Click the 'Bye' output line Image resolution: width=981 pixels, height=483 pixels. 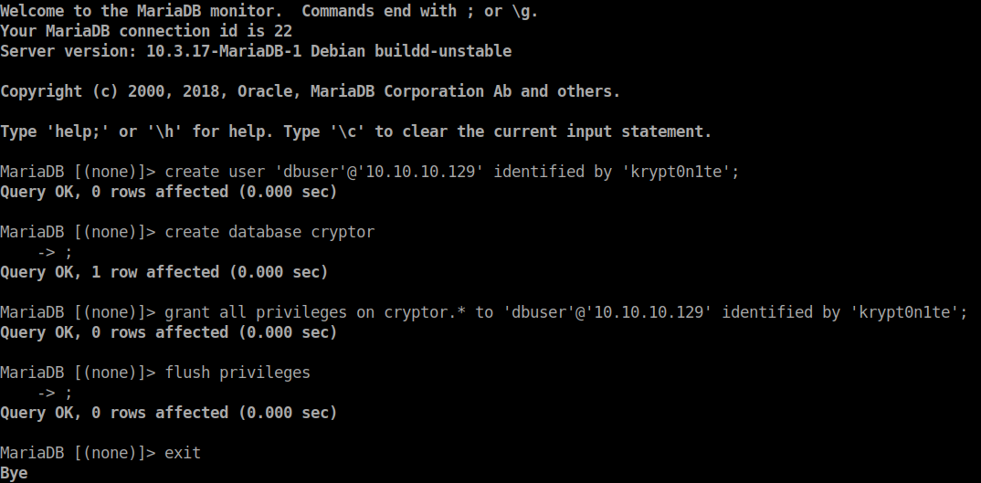15,473
